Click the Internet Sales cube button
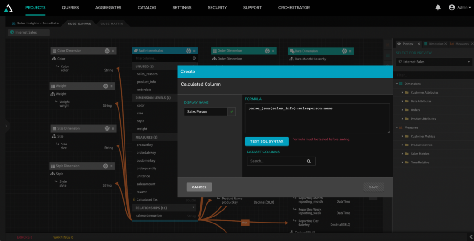The height and width of the screenshot is (241, 474). coord(29,32)
